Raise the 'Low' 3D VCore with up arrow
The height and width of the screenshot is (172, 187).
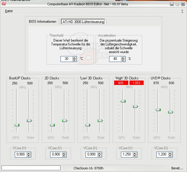[x=99, y=153]
